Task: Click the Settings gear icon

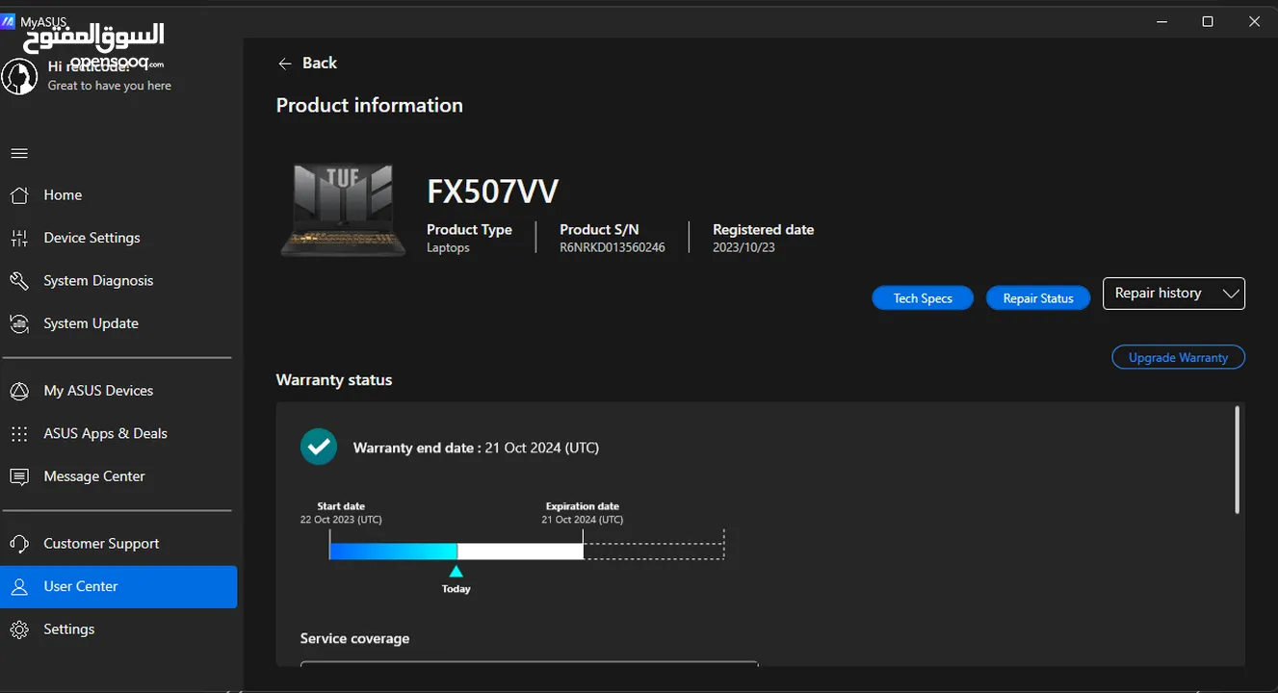Action: tap(19, 629)
